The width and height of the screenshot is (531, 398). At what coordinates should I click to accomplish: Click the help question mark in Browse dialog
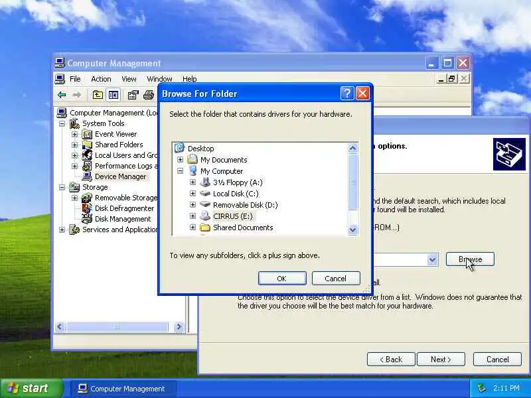[x=347, y=93]
